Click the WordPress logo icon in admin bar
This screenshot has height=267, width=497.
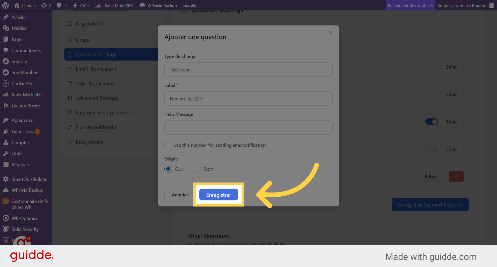pos(5,5)
